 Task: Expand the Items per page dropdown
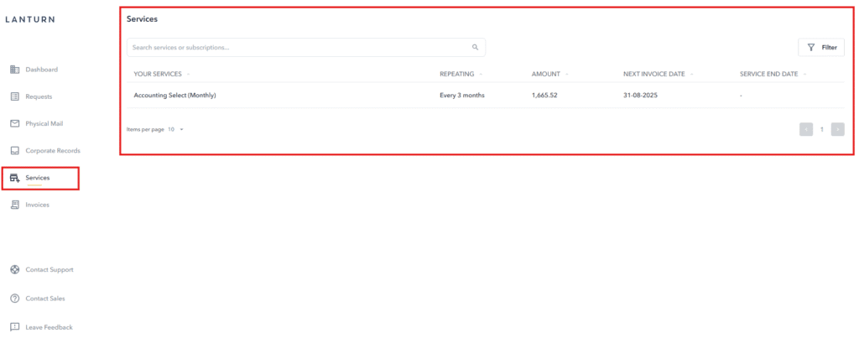click(x=176, y=130)
